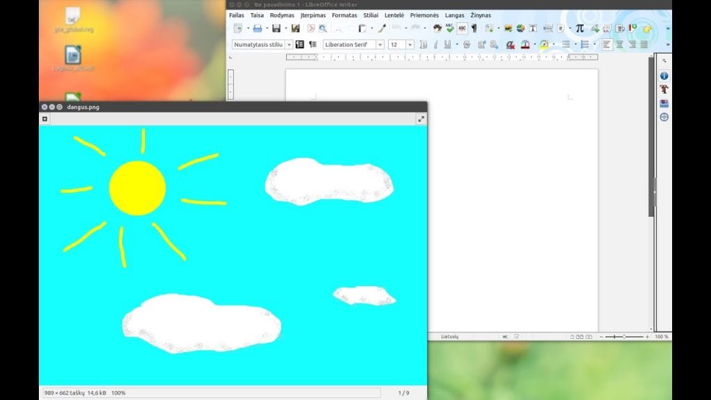Enter fullscreen in the dangus.png viewer
The height and width of the screenshot is (400, 711).
tap(421, 119)
